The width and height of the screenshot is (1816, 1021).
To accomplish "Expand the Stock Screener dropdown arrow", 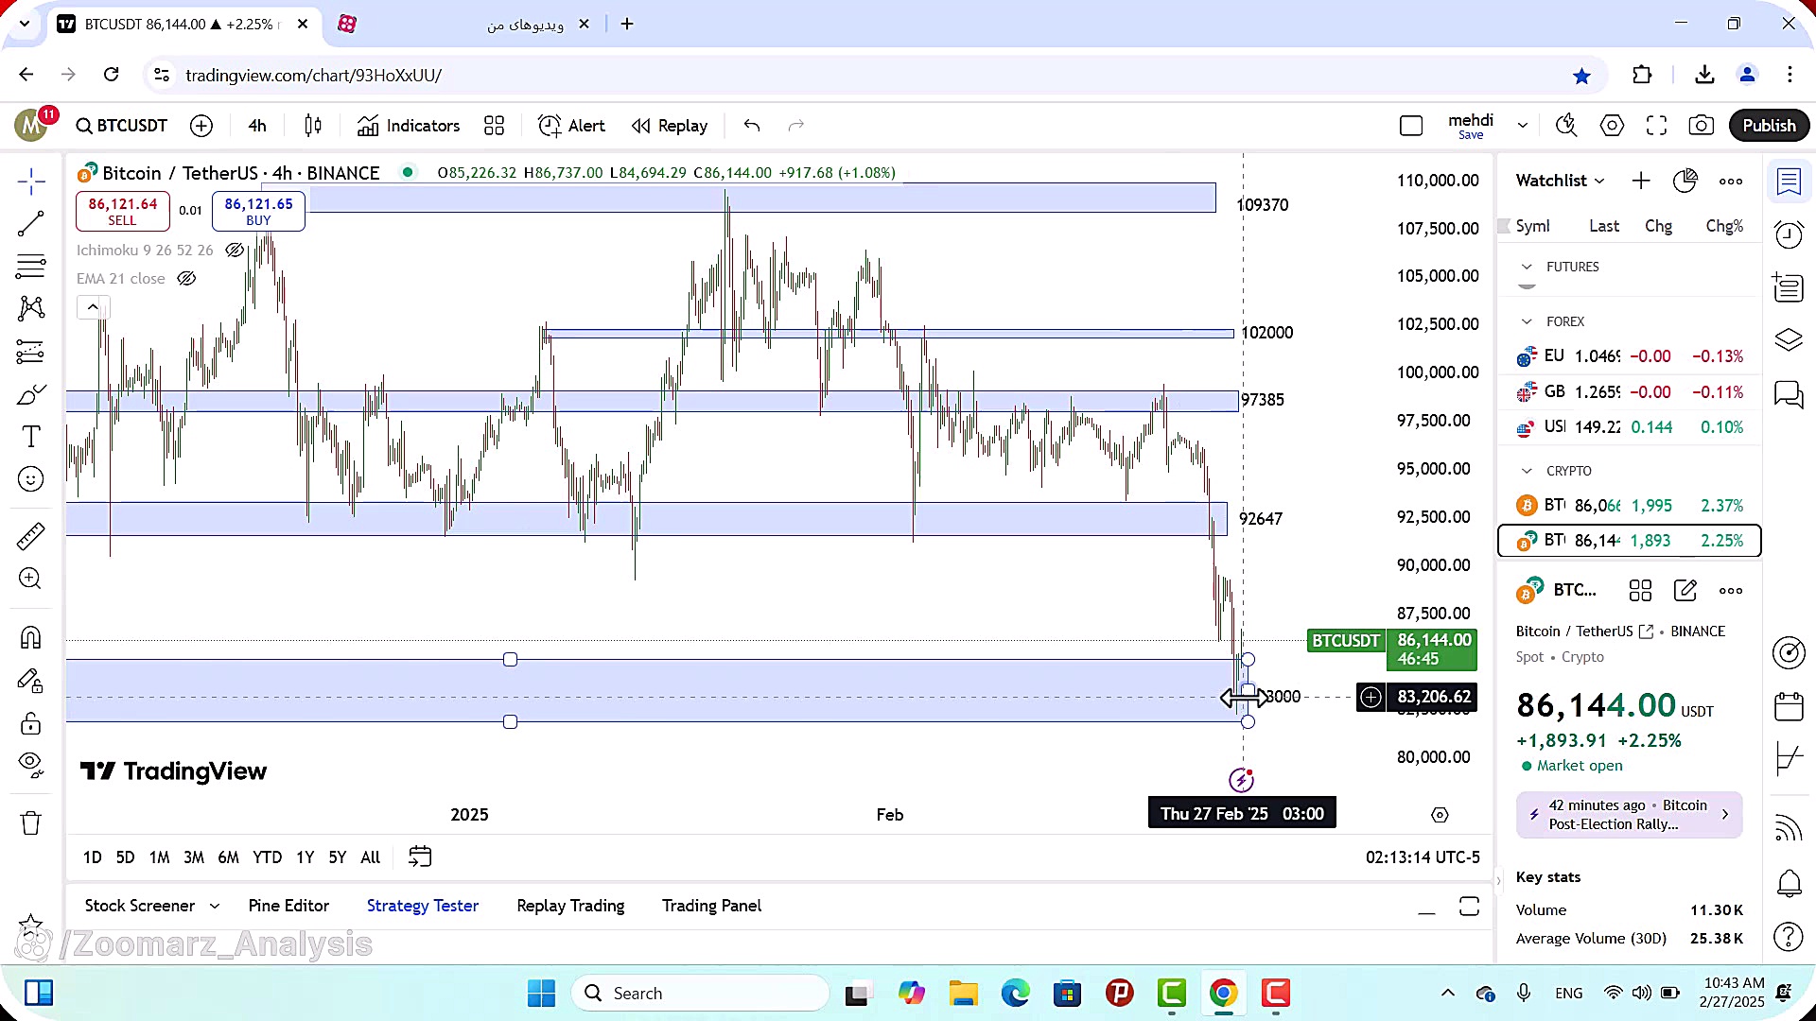I will (x=215, y=906).
